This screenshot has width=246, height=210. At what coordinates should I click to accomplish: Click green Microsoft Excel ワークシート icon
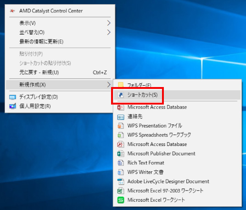click(121, 200)
